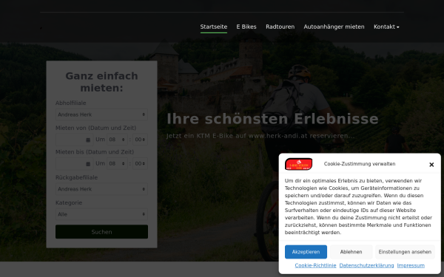
Task: Open 'Mieten von' minute selector
Action: pos(140,140)
